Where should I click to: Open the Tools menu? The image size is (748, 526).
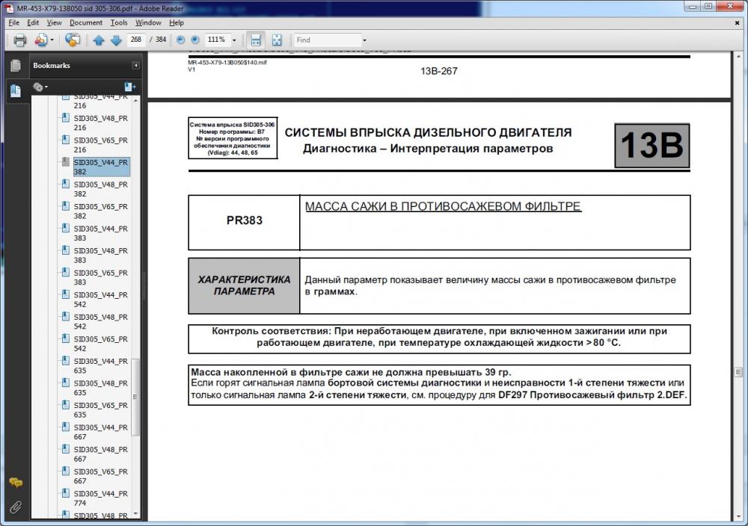click(x=119, y=22)
